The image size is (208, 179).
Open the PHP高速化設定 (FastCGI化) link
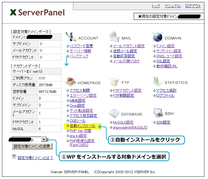click(x=82, y=143)
